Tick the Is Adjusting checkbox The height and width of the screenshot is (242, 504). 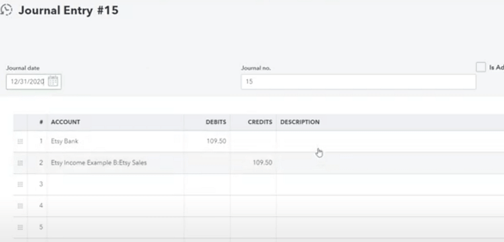tap(481, 67)
